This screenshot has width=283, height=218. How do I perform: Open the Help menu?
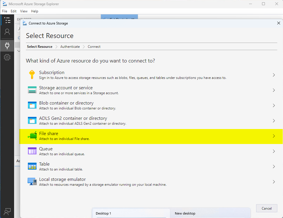click(x=35, y=11)
